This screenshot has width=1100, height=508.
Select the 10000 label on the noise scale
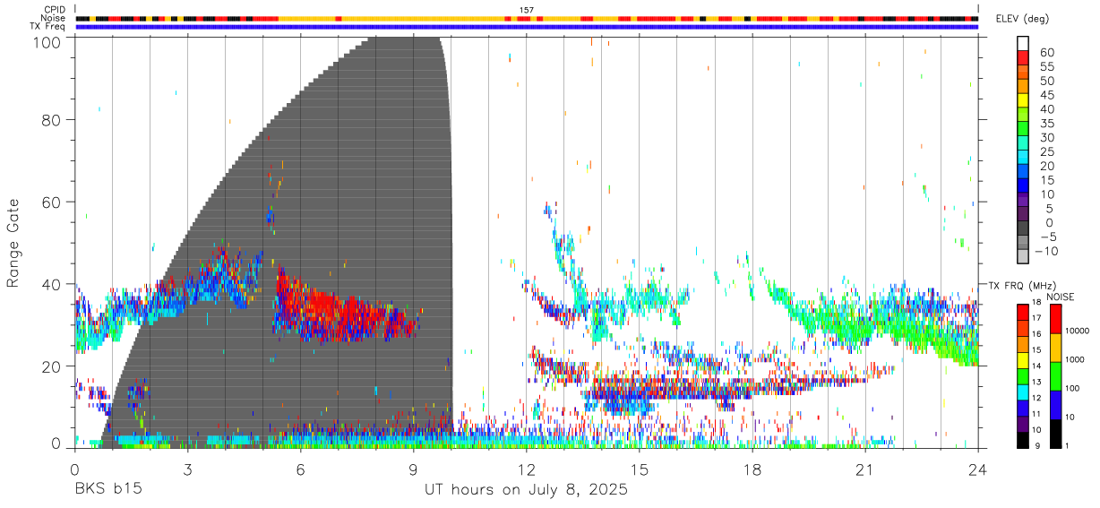[x=1077, y=331]
